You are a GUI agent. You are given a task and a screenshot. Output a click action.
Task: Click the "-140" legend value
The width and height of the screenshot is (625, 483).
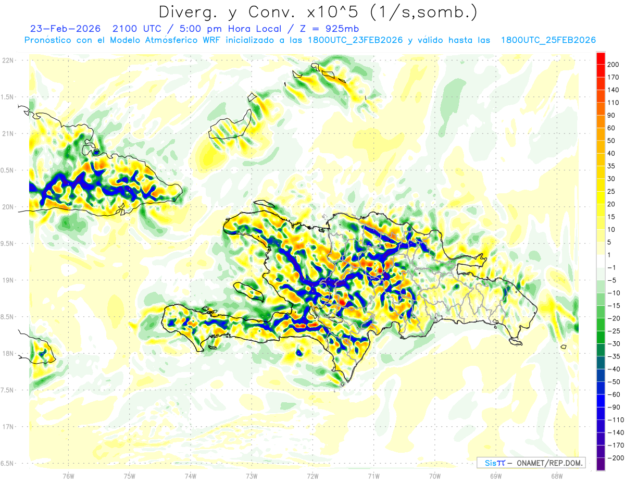pyautogui.click(x=616, y=432)
